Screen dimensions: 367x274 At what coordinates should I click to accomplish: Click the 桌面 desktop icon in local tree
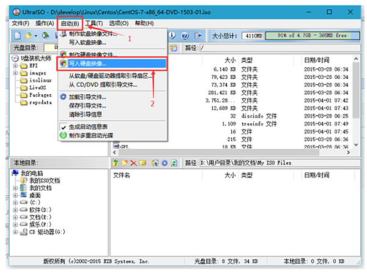[24, 195]
